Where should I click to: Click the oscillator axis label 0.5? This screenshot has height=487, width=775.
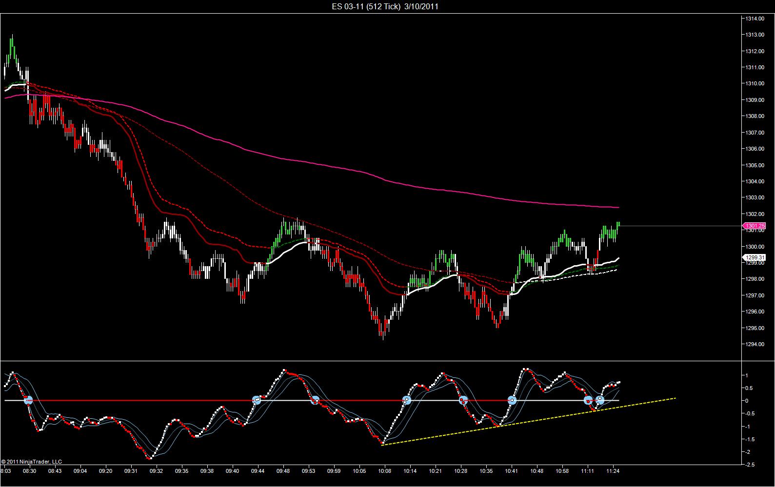[x=749, y=388]
